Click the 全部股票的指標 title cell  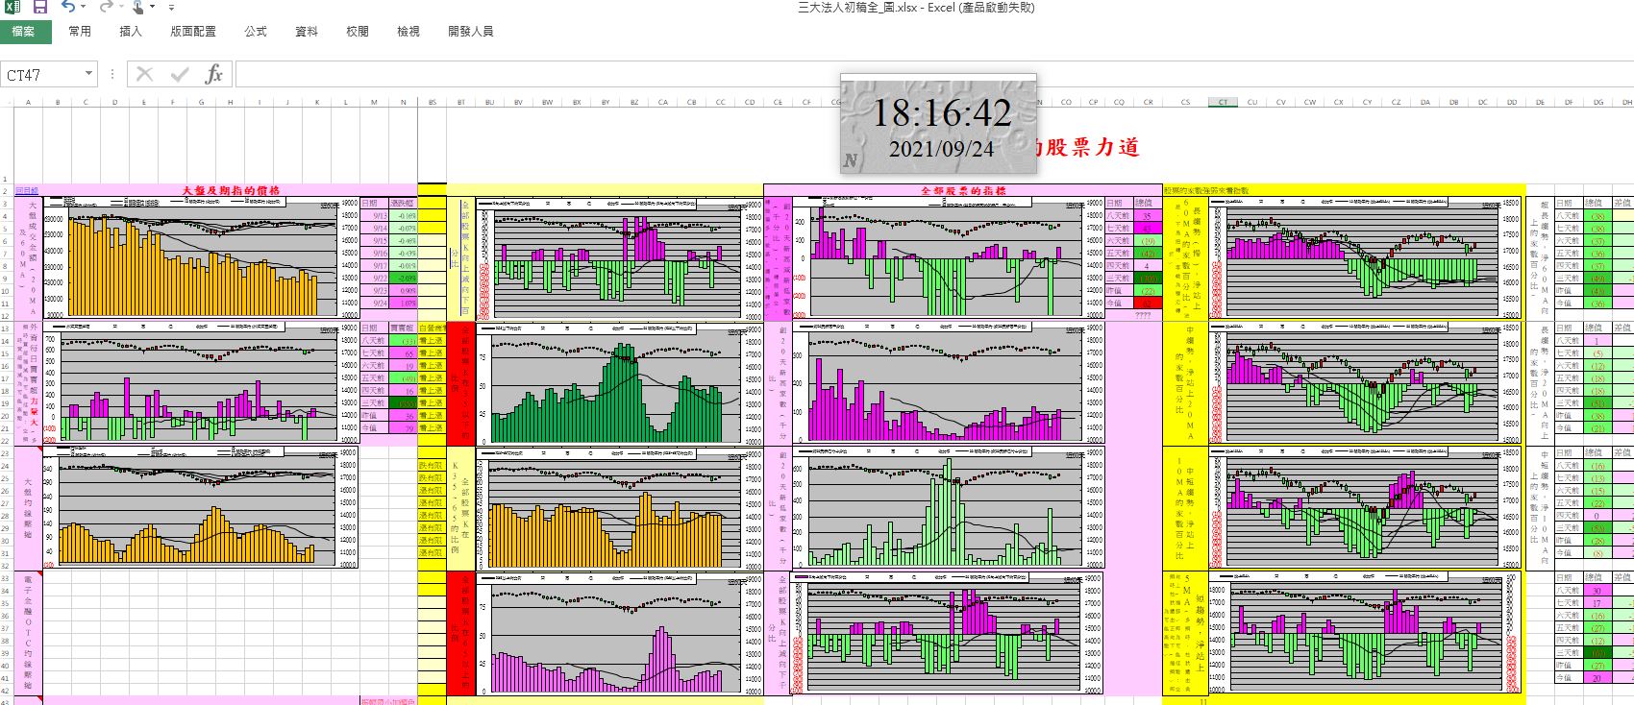(x=964, y=191)
